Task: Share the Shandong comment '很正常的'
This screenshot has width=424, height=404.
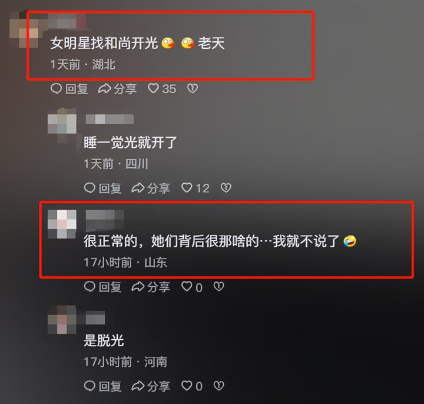Action: pos(151,287)
